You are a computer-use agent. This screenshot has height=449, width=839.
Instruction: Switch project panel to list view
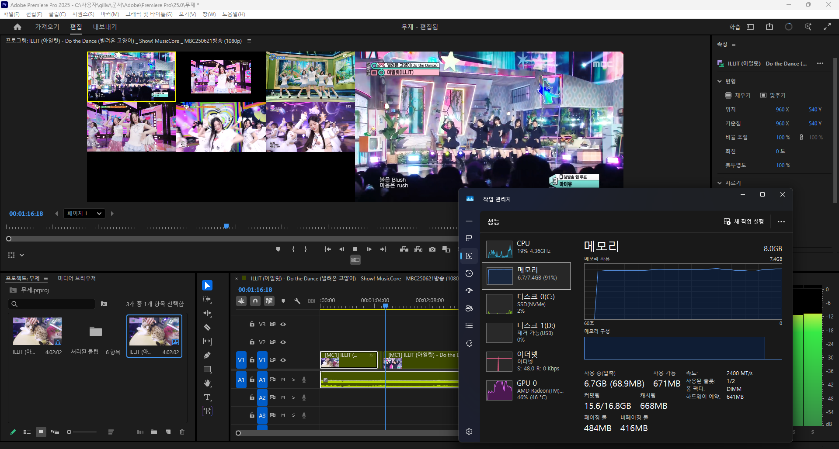tap(27, 432)
